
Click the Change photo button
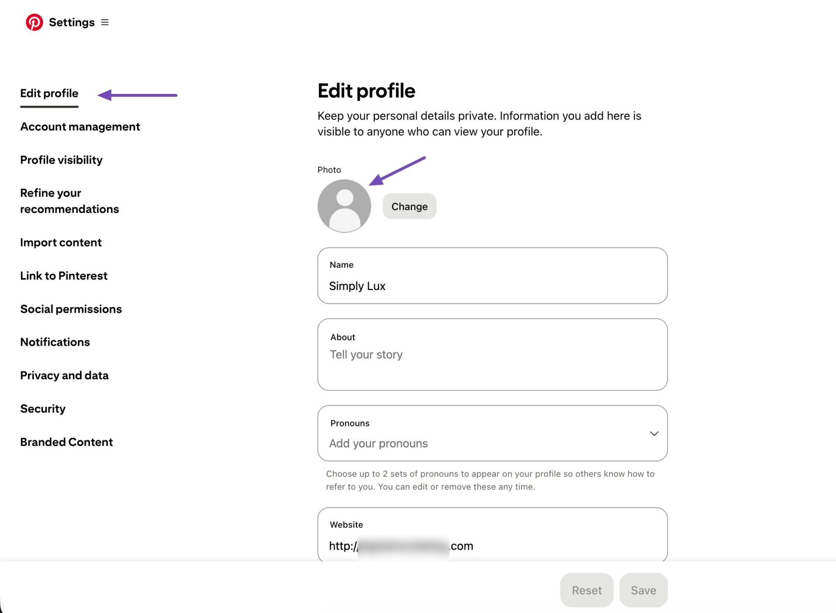click(409, 206)
